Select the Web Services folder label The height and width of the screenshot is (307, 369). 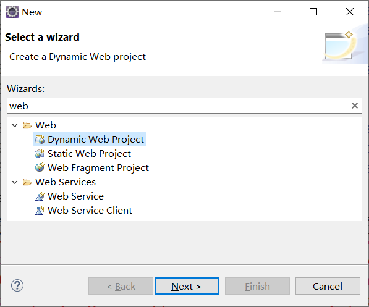66,182
